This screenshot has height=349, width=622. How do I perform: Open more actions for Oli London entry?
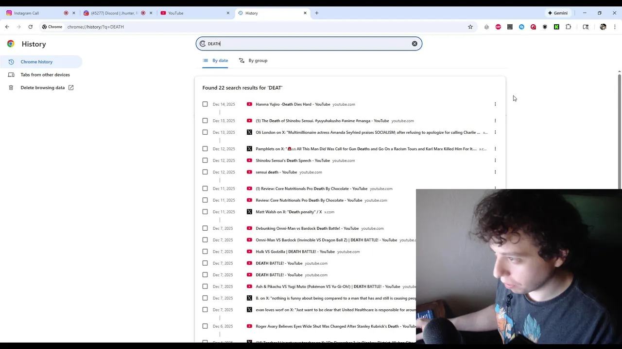(x=495, y=132)
